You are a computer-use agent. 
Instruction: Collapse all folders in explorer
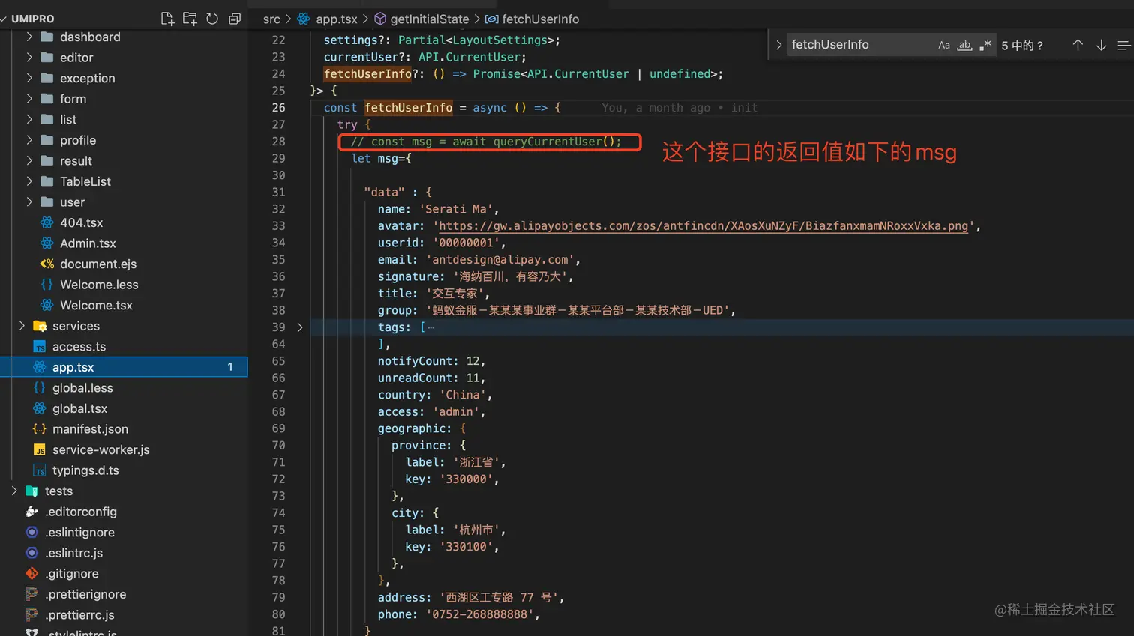(235, 19)
